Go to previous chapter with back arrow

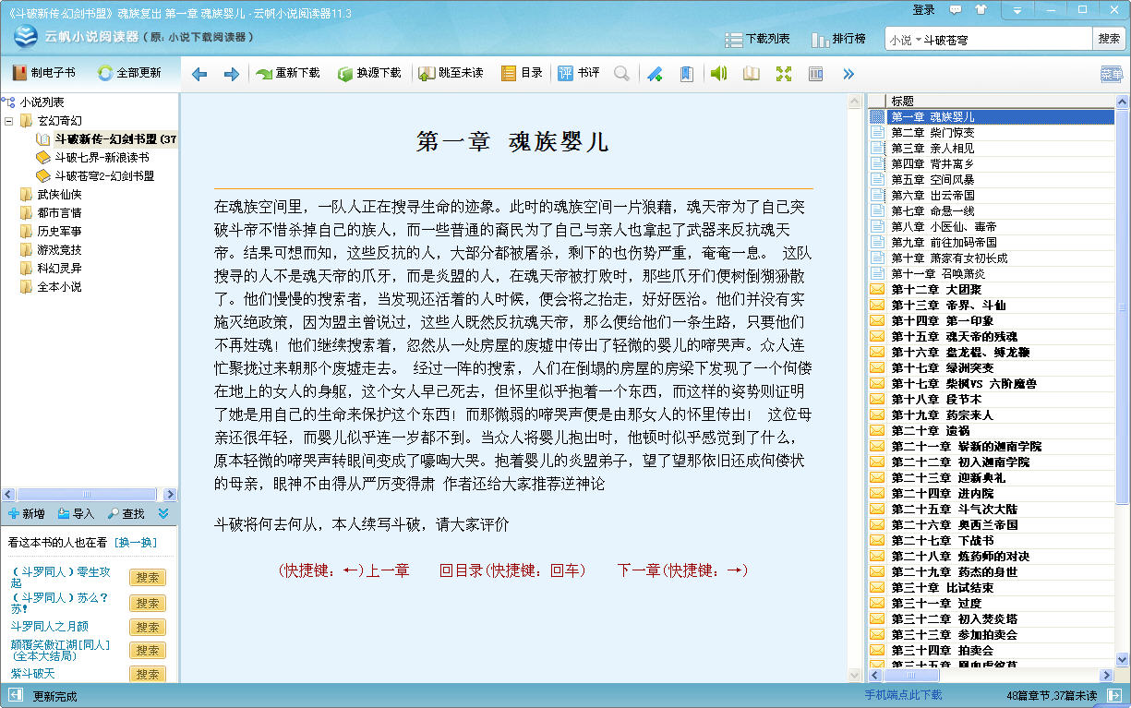tap(199, 74)
